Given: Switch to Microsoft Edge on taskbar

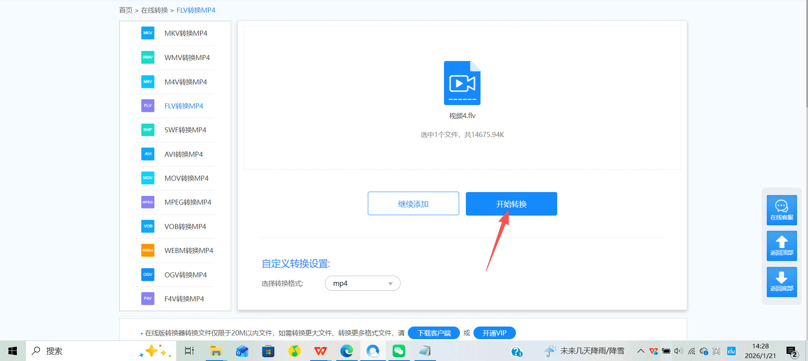Looking at the screenshot, I should click(x=346, y=351).
